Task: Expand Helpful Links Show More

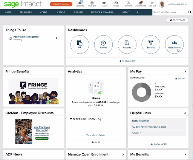Action: click(159, 144)
